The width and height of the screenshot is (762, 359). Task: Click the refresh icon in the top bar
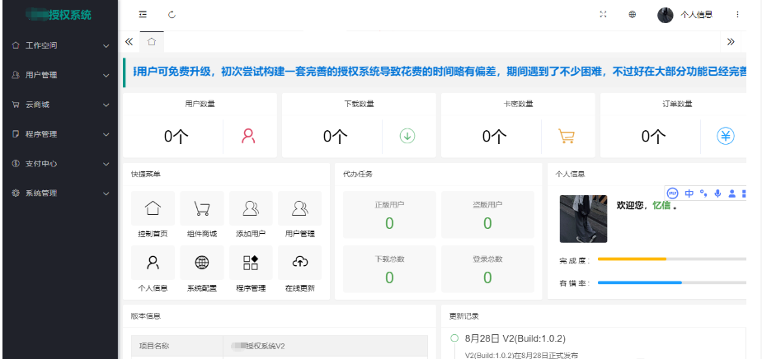click(172, 15)
